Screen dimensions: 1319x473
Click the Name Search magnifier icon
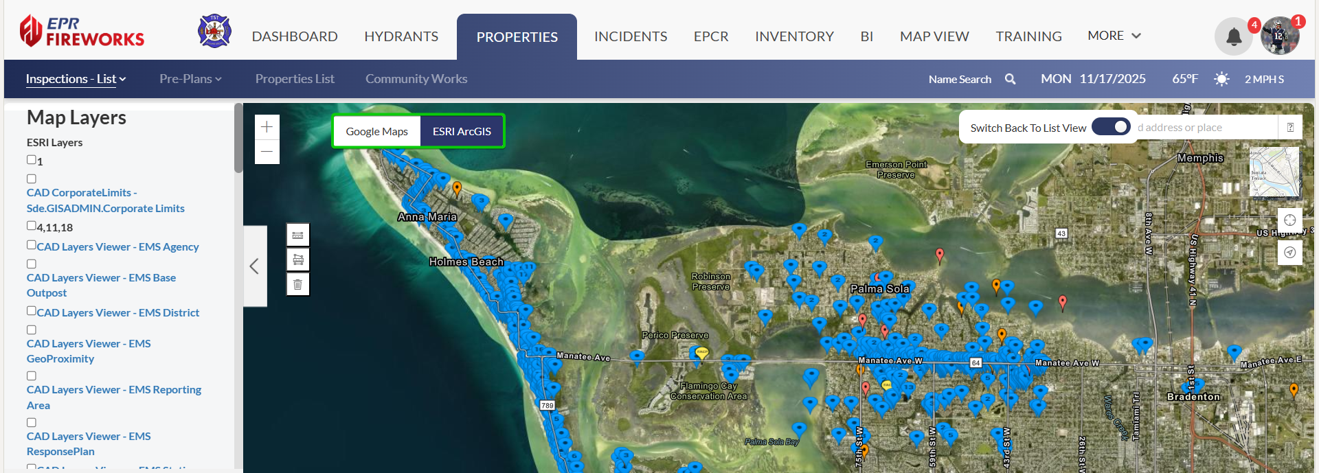[x=1010, y=79]
